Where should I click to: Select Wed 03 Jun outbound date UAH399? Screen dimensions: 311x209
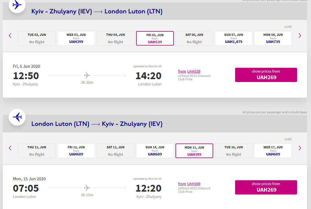click(x=76, y=38)
